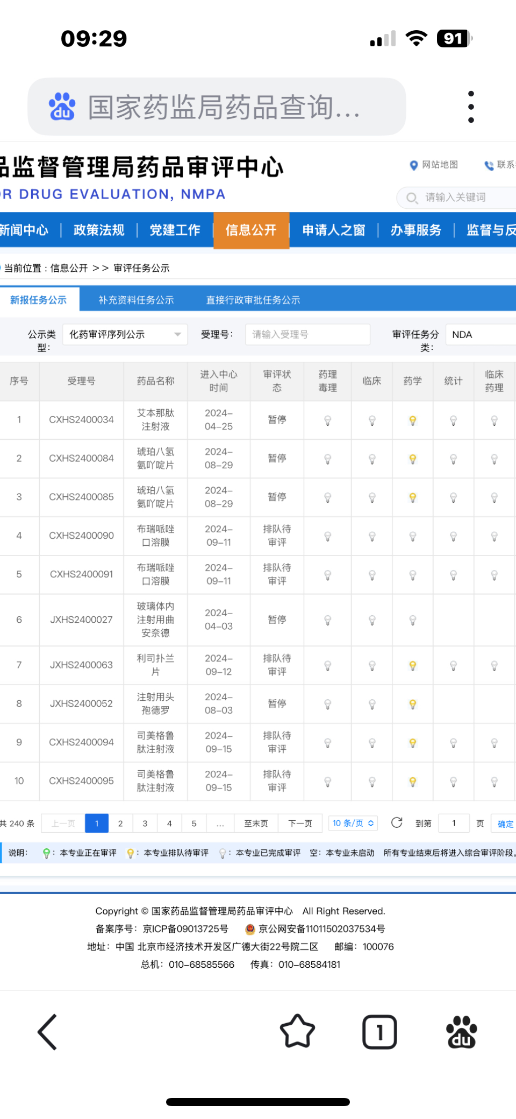Image resolution: width=516 pixels, height=1119 pixels.
Task: Click yellow 药学 bulb for CXHS2400085
Action: tap(413, 498)
